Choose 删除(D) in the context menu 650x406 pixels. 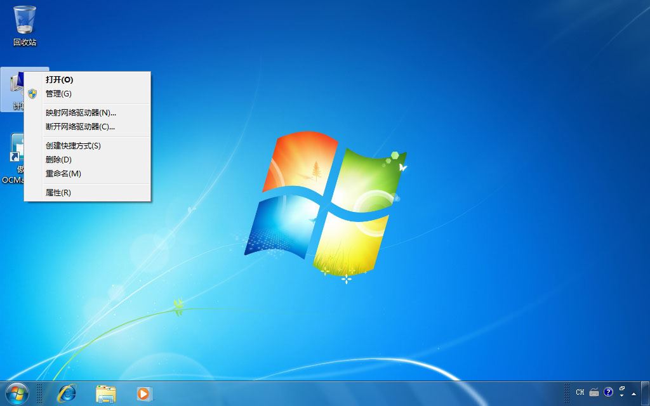pos(88,159)
